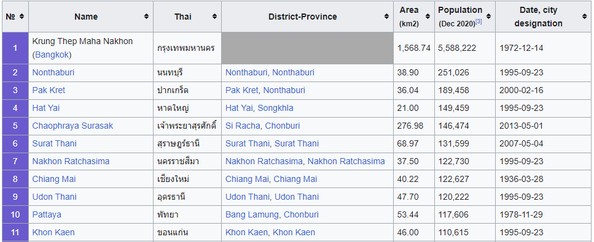
Task: Sort by Area (km2) column arrows
Action: 428,17
